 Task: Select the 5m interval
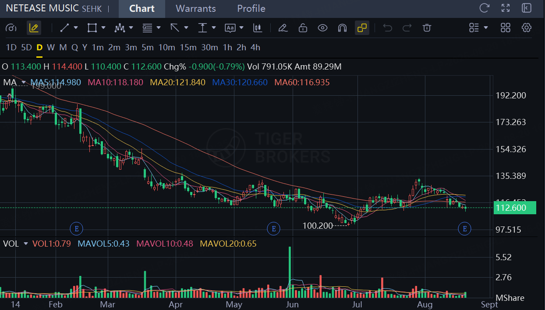148,47
